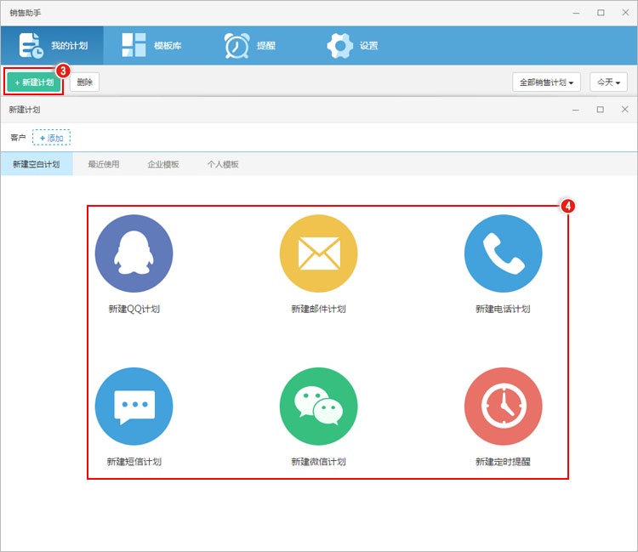Image resolution: width=638 pixels, height=552 pixels.
Task: Click the red clock reminder icon
Action: coord(504,407)
